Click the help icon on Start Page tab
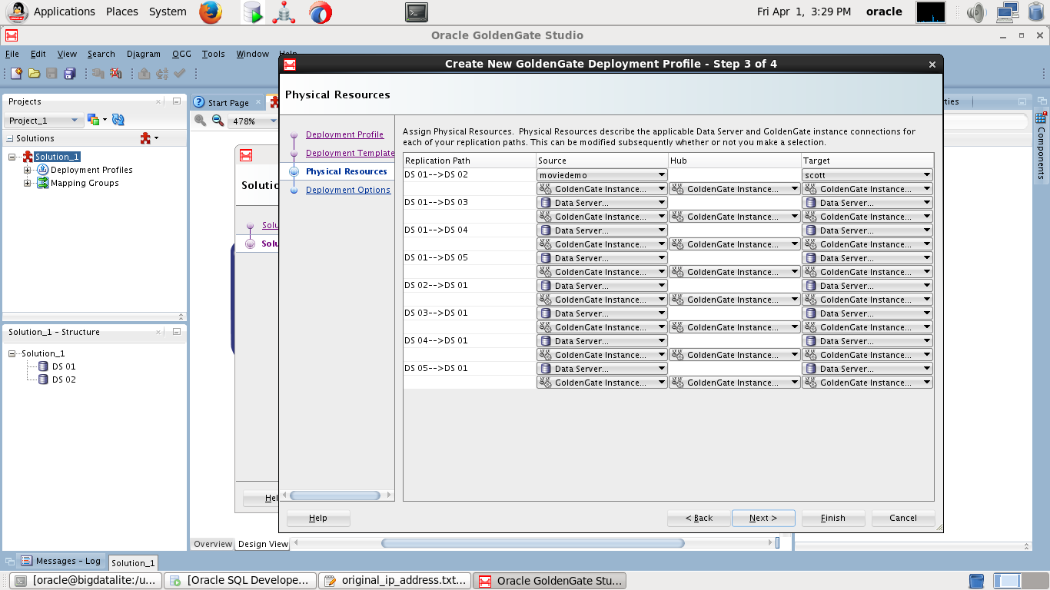This screenshot has height=590, width=1050. pos(199,102)
